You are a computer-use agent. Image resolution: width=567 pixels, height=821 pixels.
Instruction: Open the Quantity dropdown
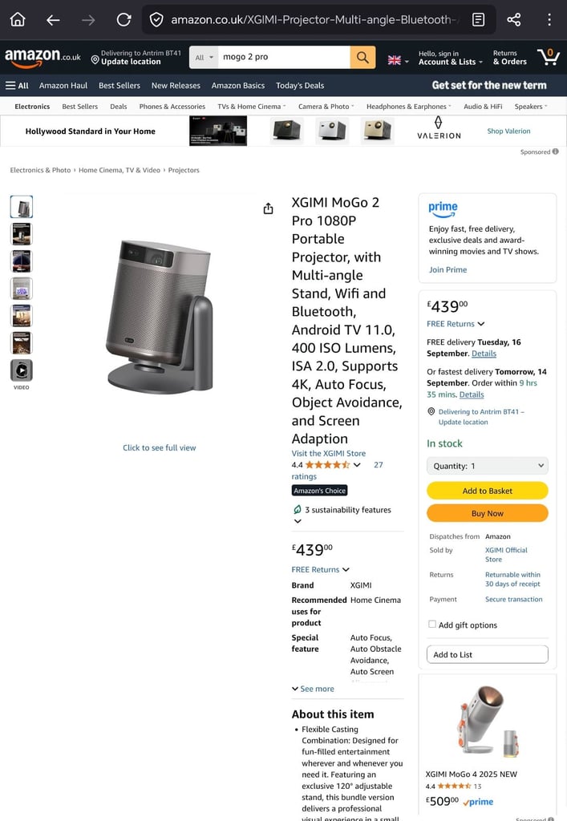tap(488, 466)
